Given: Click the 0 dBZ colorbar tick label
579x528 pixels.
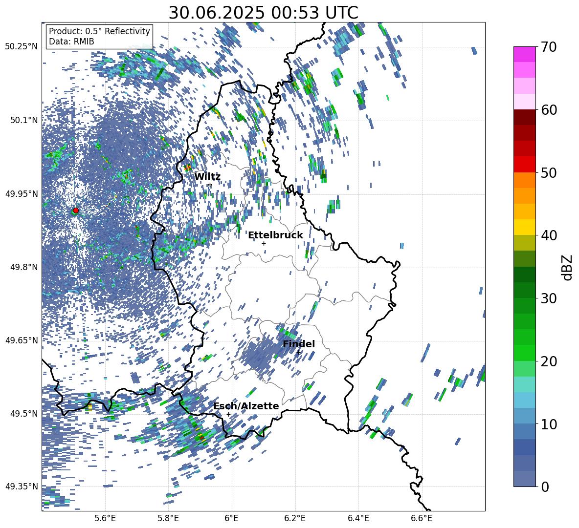Looking at the screenshot, I should tap(545, 486).
